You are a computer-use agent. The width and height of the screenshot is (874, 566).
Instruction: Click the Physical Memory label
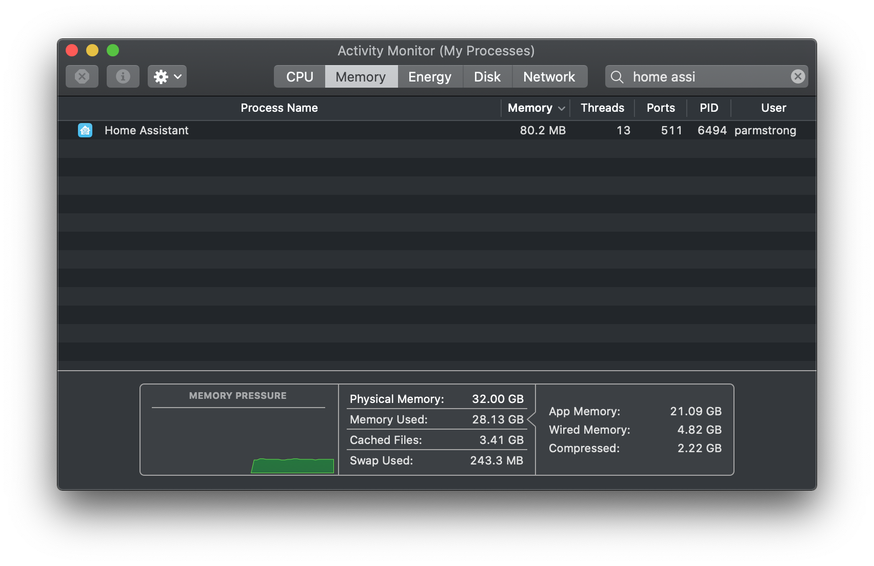point(397,399)
